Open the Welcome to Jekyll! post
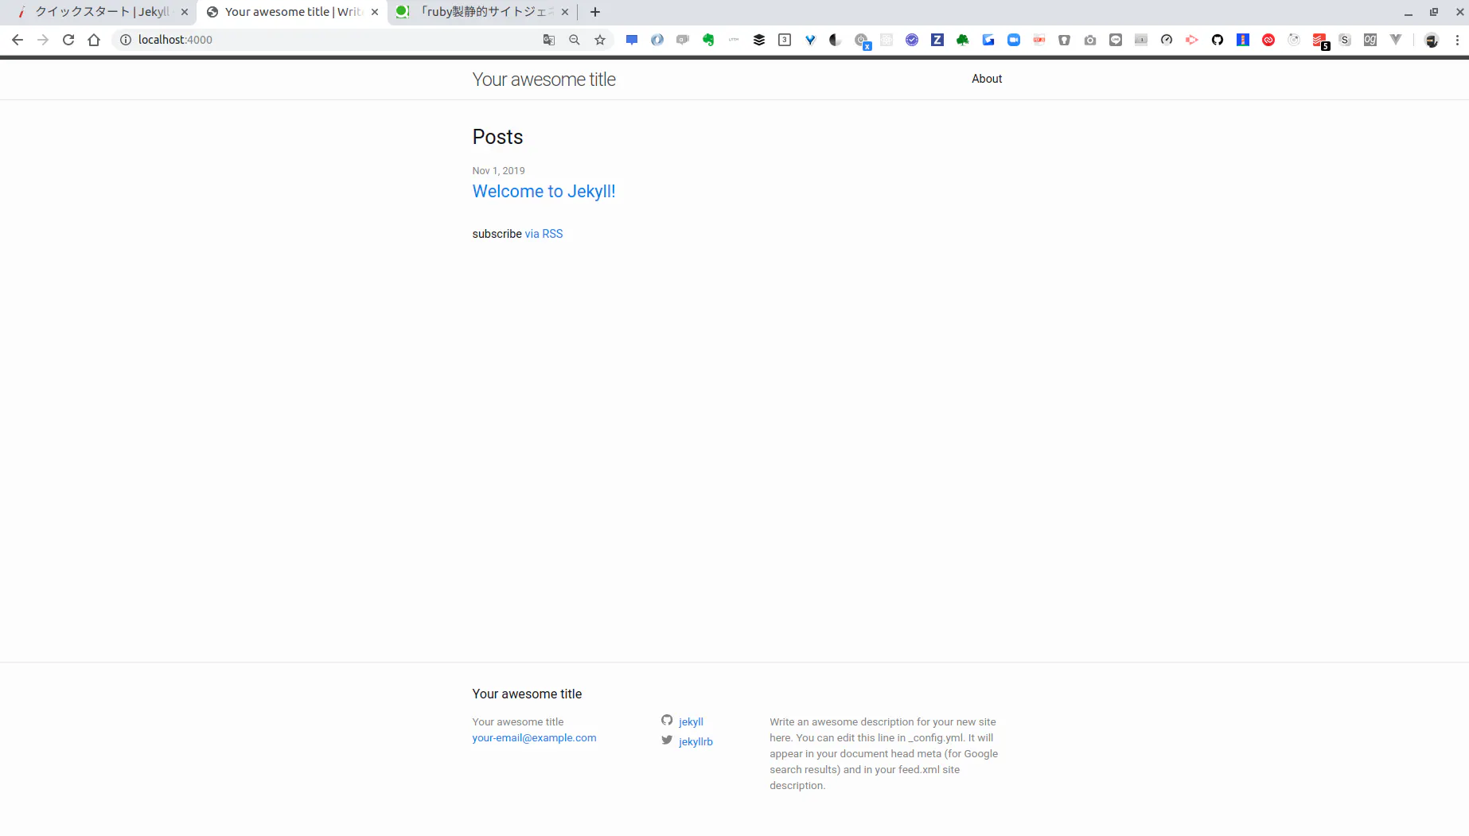The height and width of the screenshot is (836, 1469). [544, 191]
